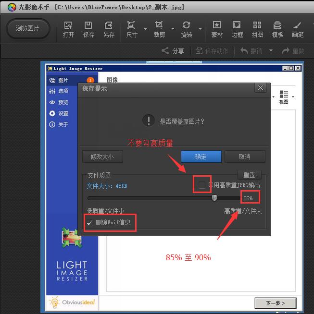314x314 pixels.
Task: Open the 素材 materials icon
Action: click(217, 30)
